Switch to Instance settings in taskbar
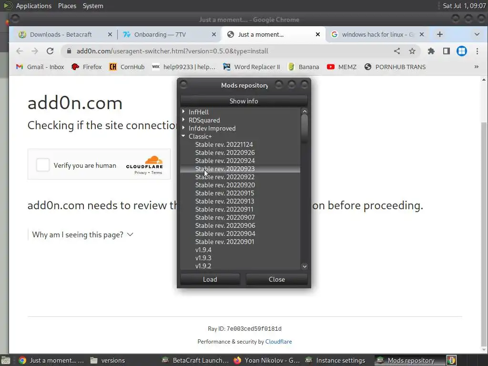The height and width of the screenshot is (366, 488). click(335, 360)
